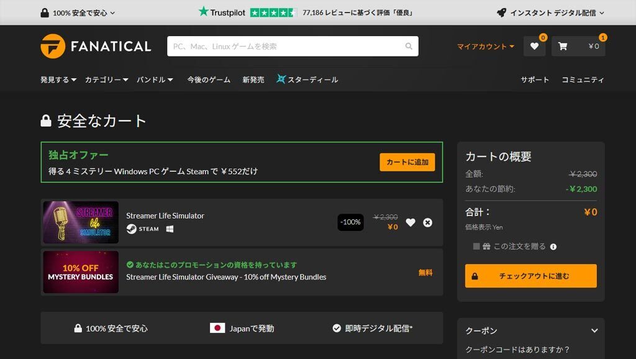Open サポート page
The height and width of the screenshot is (359, 636).
(535, 80)
